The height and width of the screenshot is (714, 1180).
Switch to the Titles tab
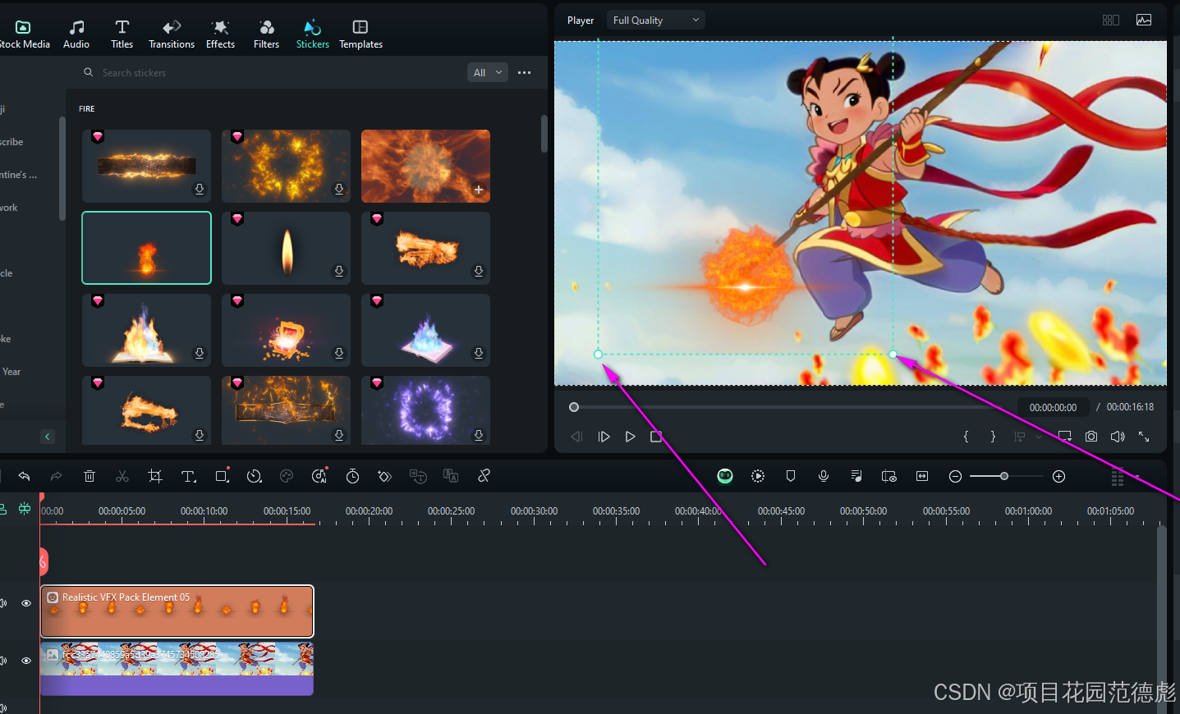point(122,34)
